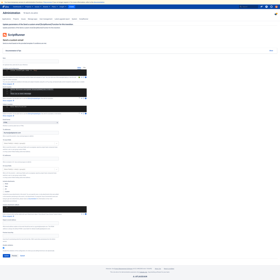280x280 pixels.
Task: Select the None attachments radio button
Action: [3, 184]
